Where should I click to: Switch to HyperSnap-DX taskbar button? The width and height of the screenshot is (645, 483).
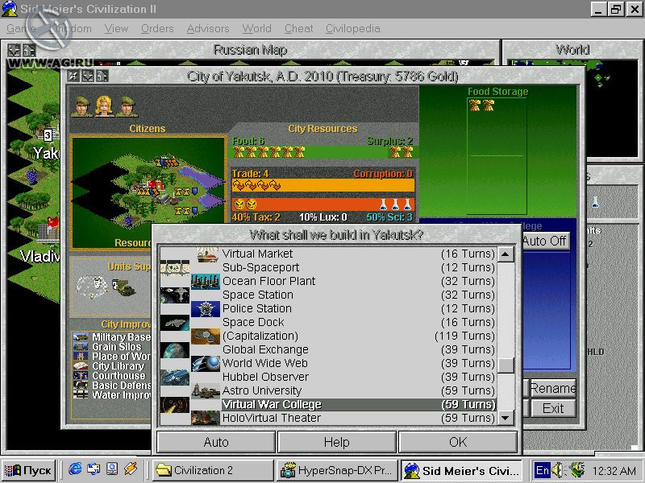coord(337,470)
